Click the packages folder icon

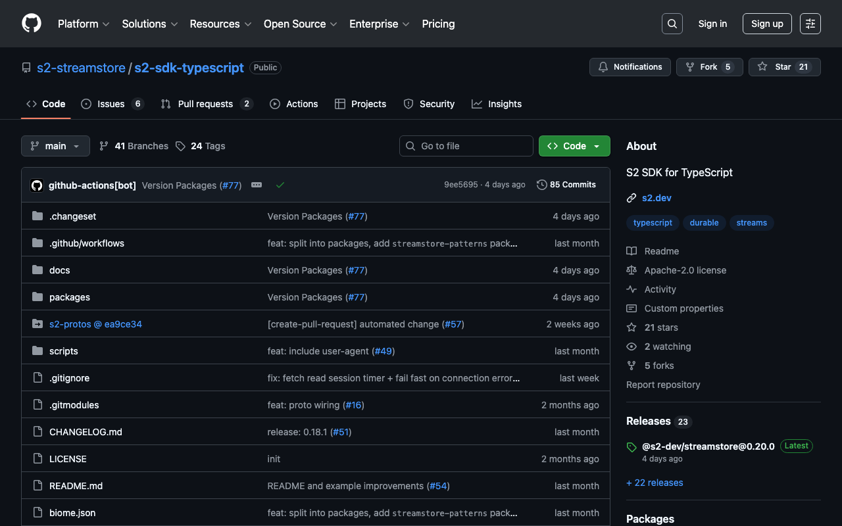tap(37, 297)
